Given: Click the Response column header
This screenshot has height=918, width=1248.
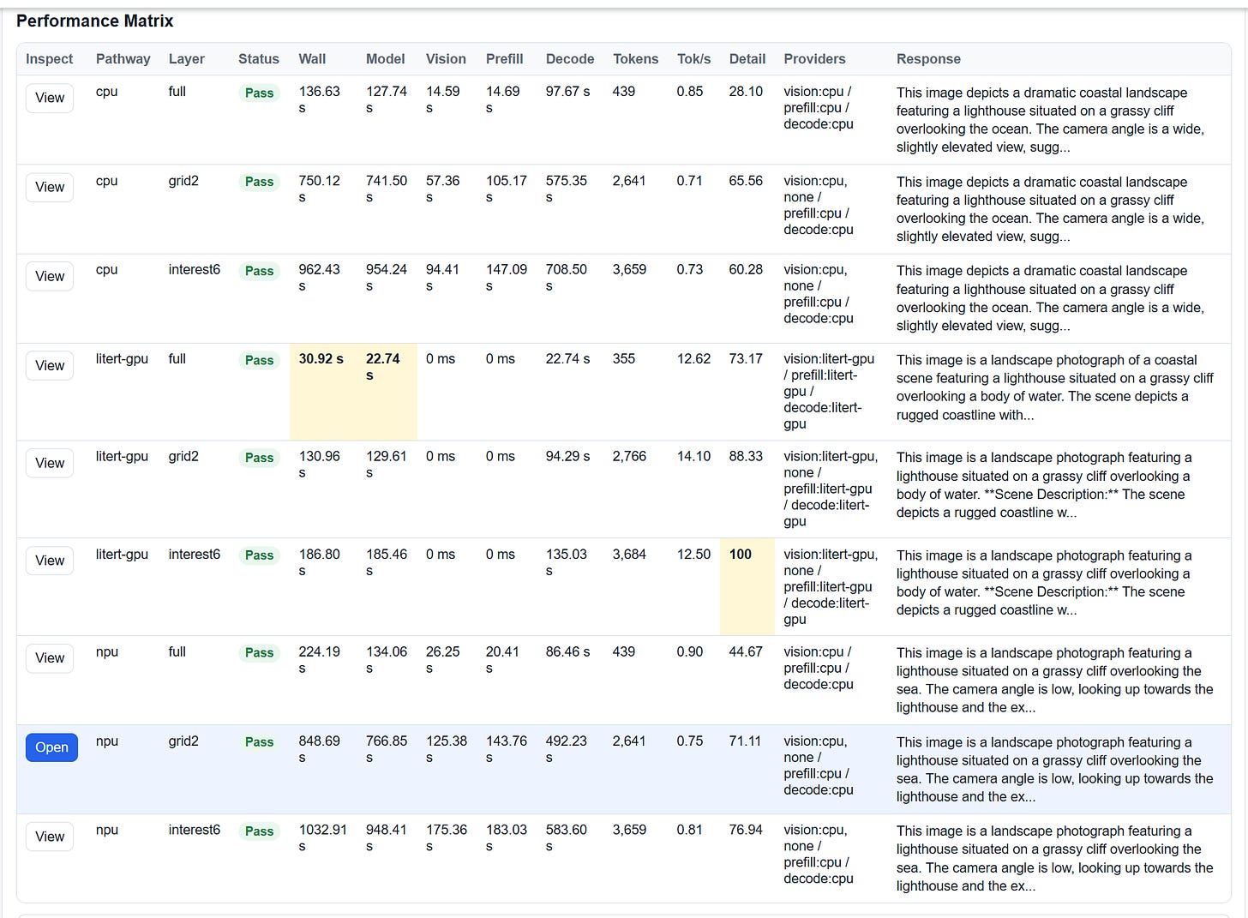Looking at the screenshot, I should [x=928, y=59].
